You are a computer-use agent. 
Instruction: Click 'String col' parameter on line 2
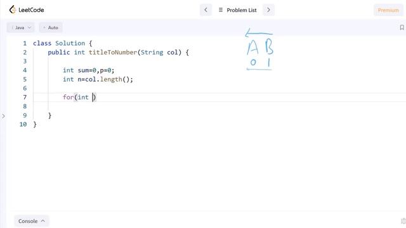pyautogui.click(x=159, y=52)
